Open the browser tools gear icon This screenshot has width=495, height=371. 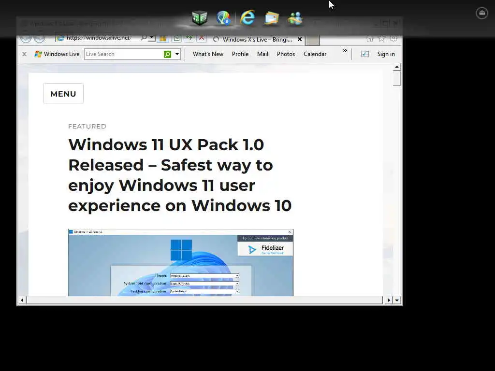393,39
